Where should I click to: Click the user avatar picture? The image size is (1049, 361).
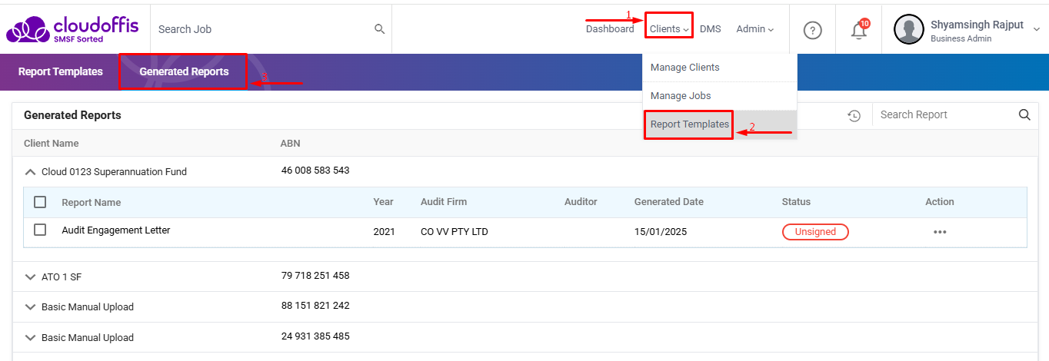click(908, 29)
